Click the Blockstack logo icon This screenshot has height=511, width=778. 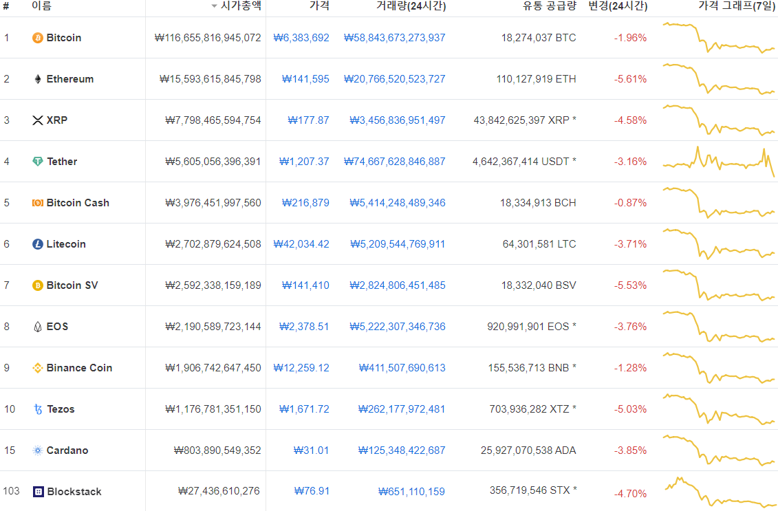click(39, 492)
